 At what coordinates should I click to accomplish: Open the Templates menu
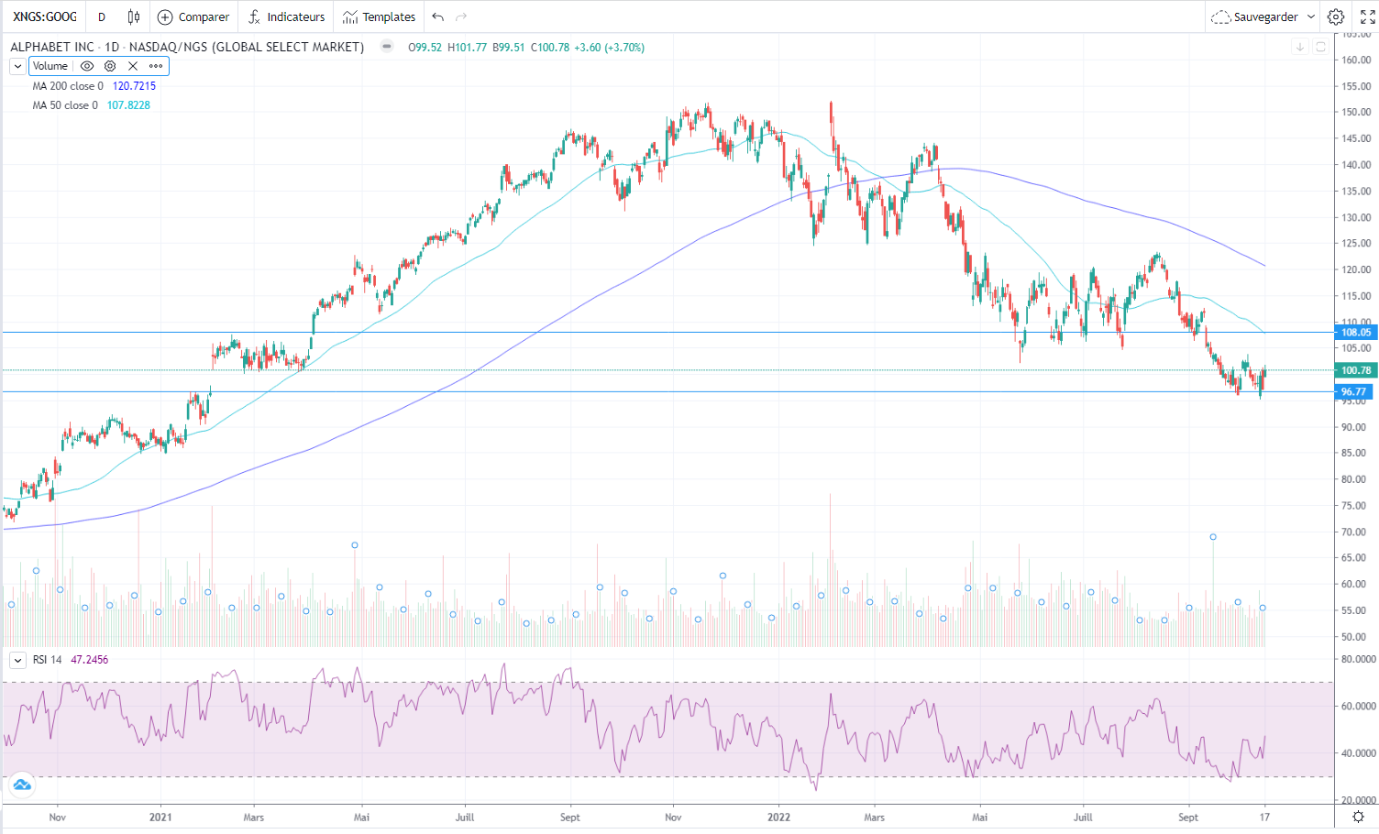[379, 16]
